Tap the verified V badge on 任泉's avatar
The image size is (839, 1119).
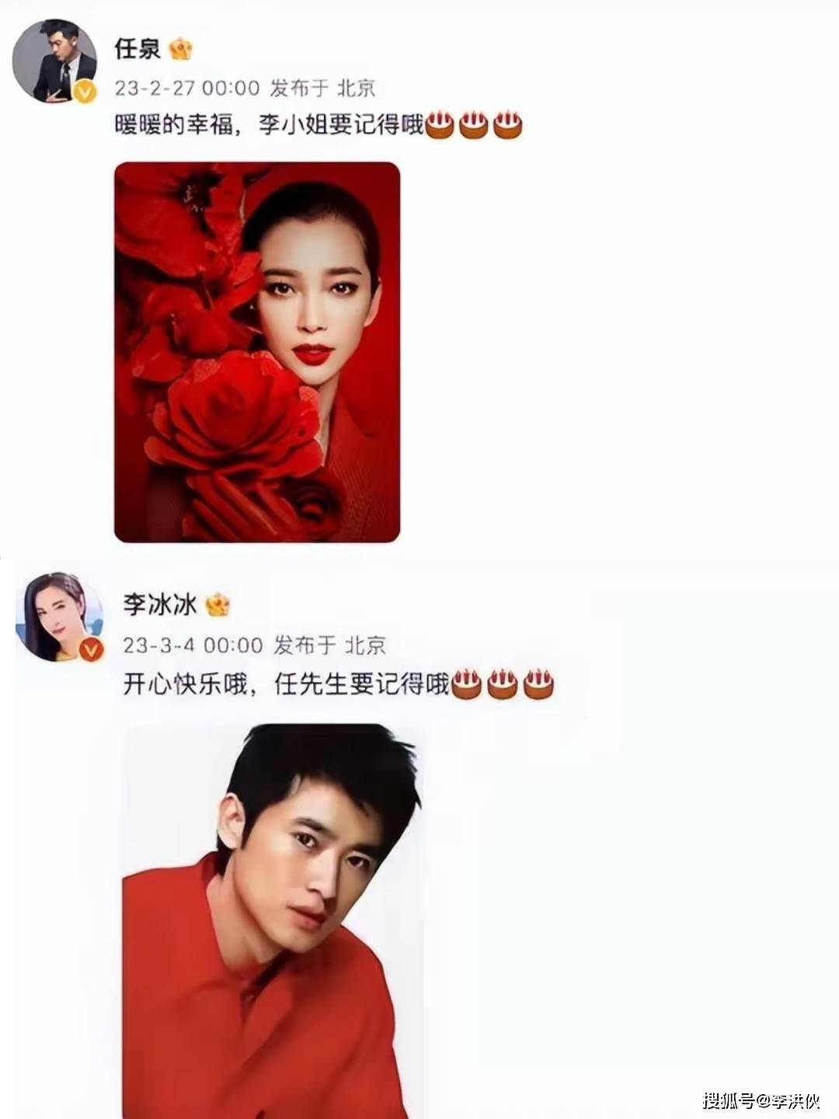click(x=85, y=92)
